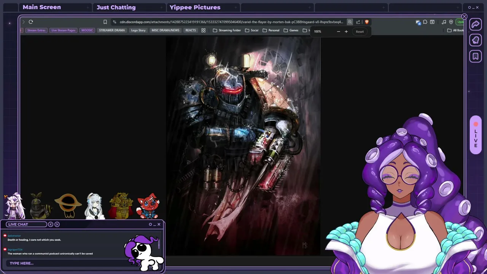Screen dimensions: 487x274
Task: Open the Personal bookmark folder
Action: pos(271,30)
